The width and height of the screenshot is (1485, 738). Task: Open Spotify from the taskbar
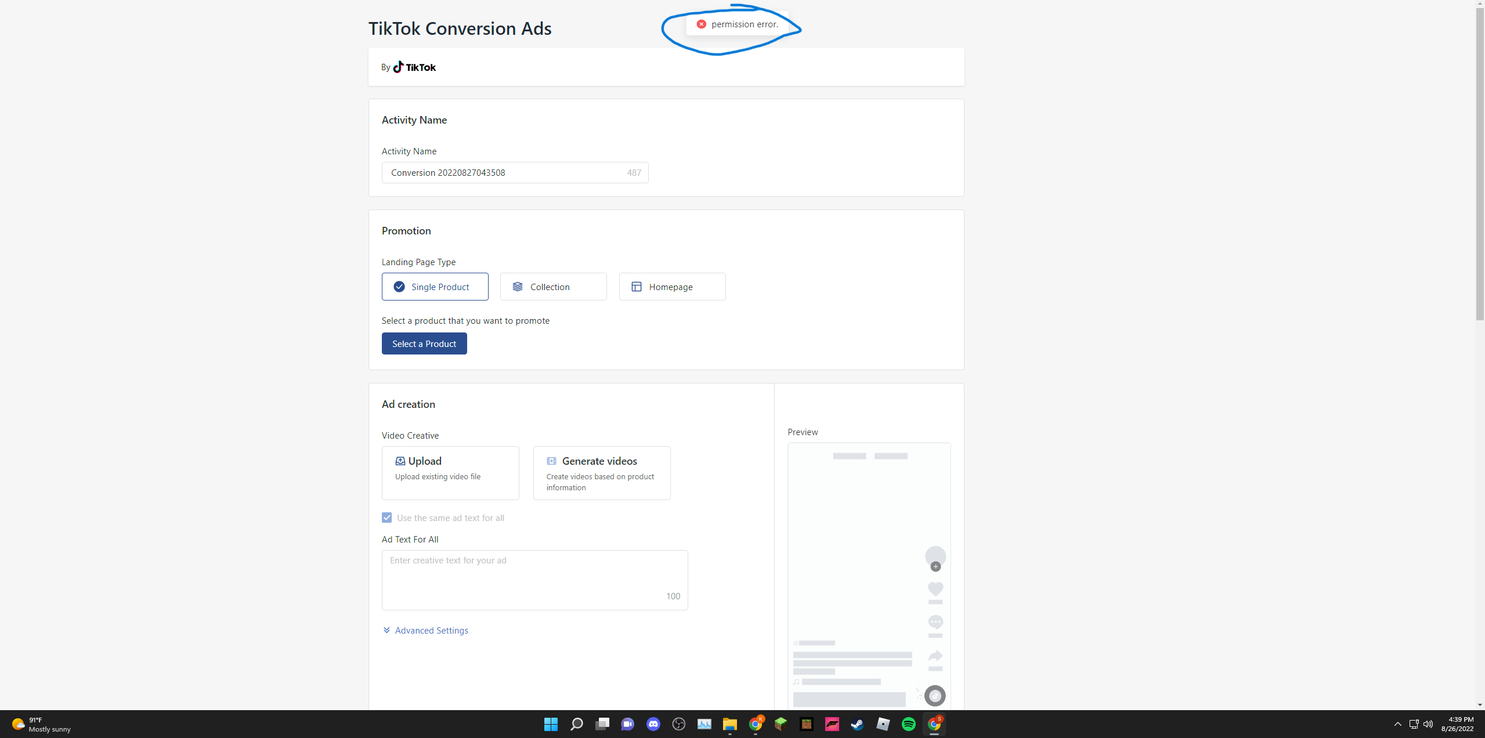point(908,724)
